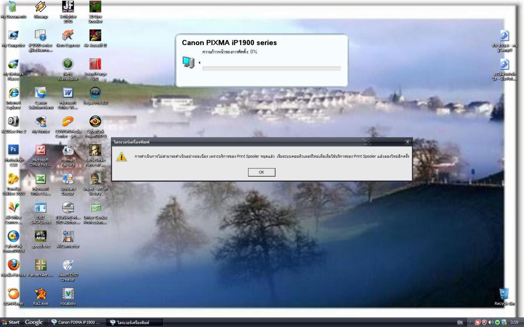The width and height of the screenshot is (524, 327).
Task: Open the iP1900 series manual icon
Action: tap(40, 41)
